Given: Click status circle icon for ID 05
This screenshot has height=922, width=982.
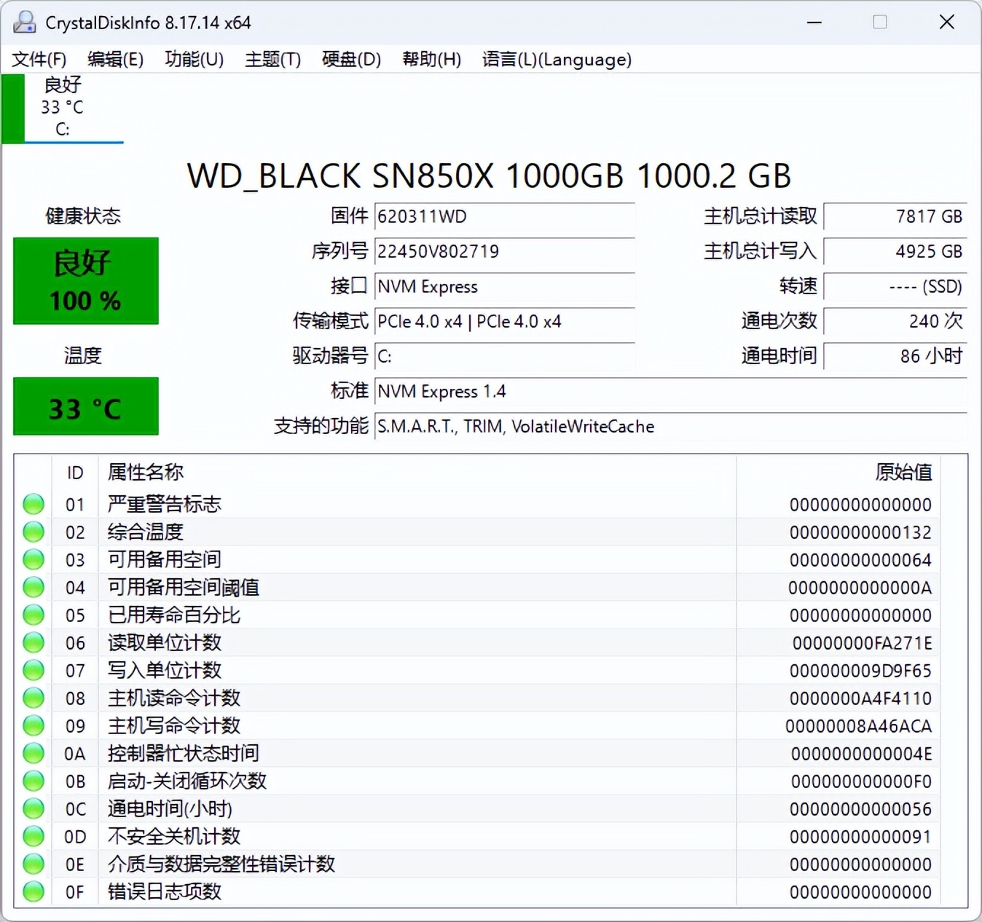Looking at the screenshot, I should [x=34, y=615].
